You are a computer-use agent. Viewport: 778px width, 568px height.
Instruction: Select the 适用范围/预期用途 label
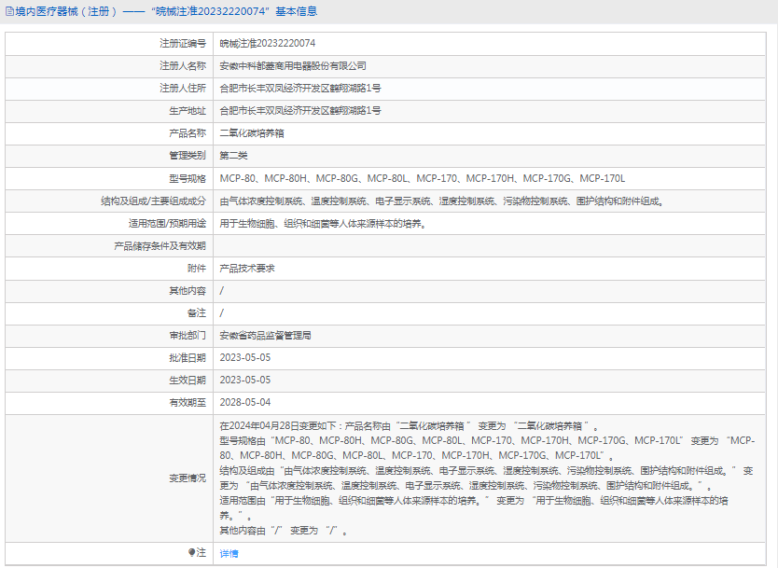167,224
